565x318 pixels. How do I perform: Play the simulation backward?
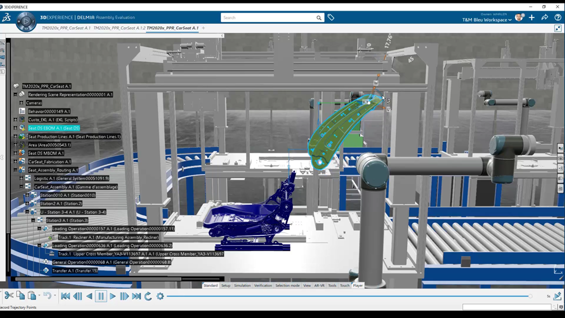tap(89, 296)
